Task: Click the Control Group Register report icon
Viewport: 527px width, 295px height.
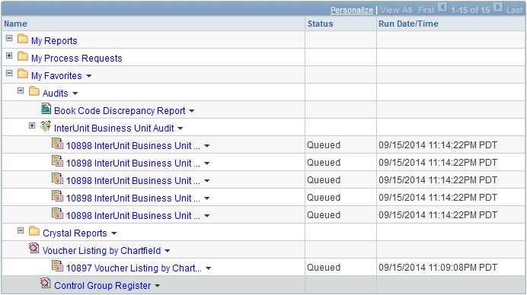Action: coord(46,284)
